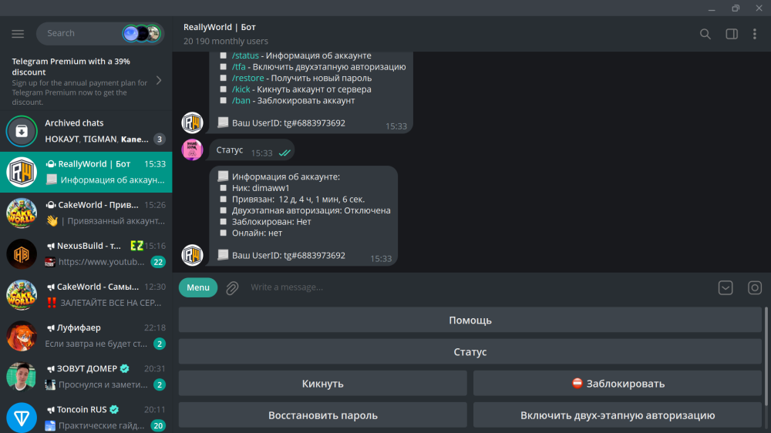Click the paperclip attach file icon
Image resolution: width=771 pixels, height=433 pixels.
click(232, 287)
